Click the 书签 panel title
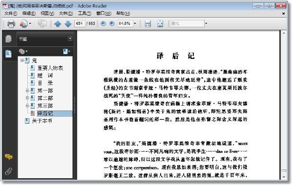 click(23, 39)
